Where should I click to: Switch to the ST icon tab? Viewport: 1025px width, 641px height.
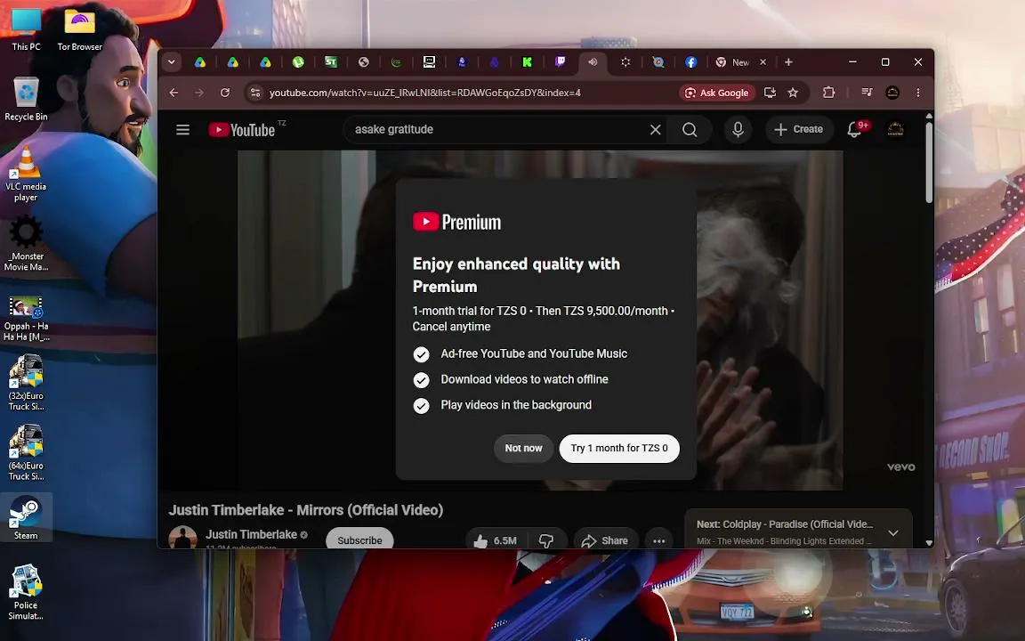[x=331, y=62]
